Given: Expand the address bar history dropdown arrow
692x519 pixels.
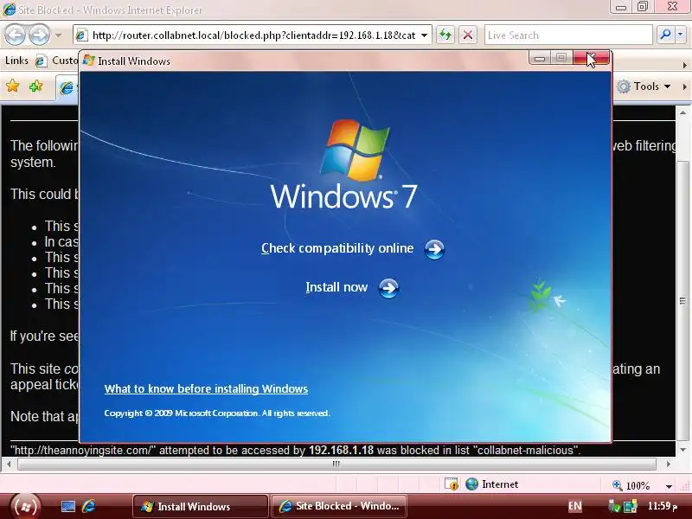Looking at the screenshot, I should click(x=424, y=35).
